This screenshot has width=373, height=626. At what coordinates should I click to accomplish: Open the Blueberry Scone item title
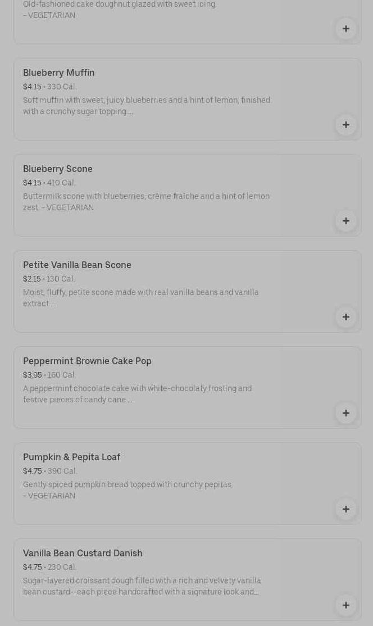click(58, 169)
